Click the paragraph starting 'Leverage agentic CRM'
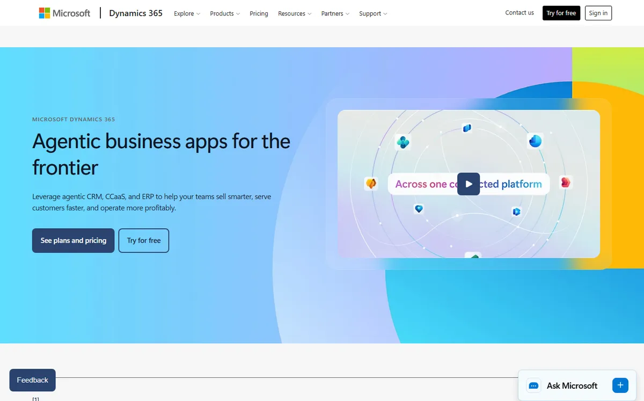The image size is (644, 401). 152,202
